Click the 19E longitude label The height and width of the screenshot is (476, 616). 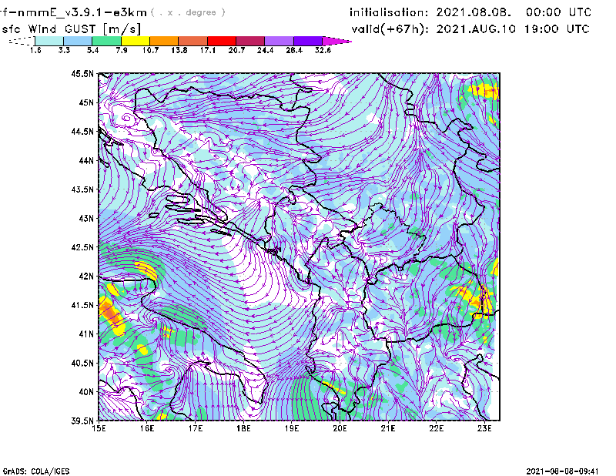click(x=292, y=428)
